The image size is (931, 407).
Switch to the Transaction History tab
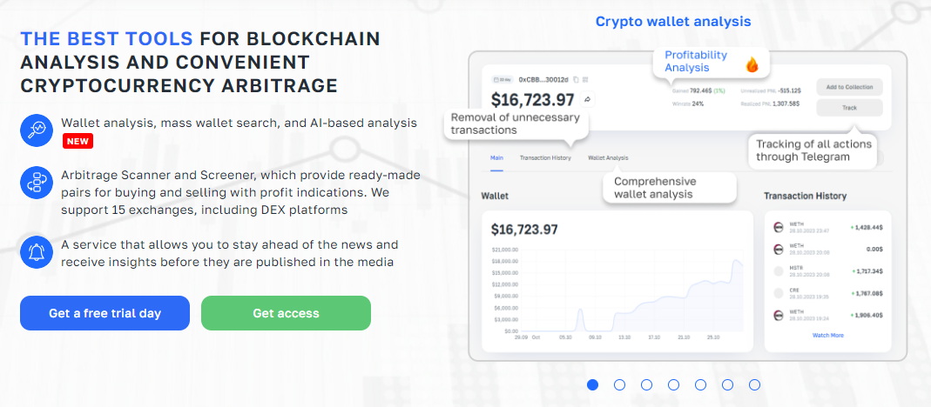(545, 157)
